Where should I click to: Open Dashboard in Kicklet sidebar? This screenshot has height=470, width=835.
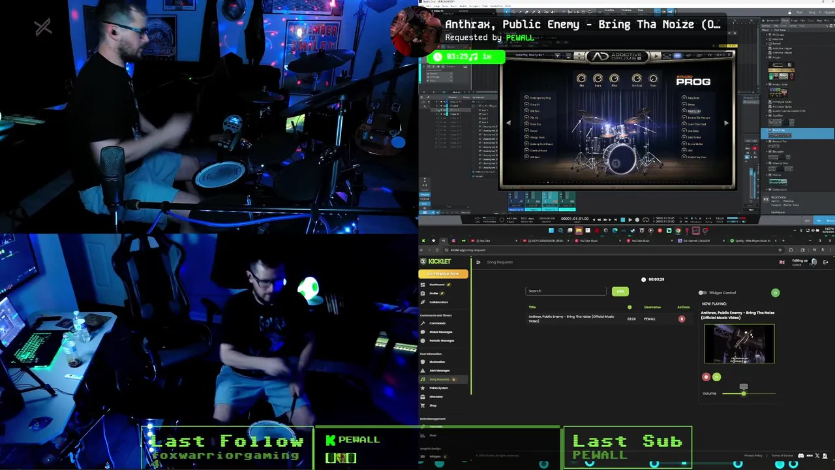click(436, 285)
